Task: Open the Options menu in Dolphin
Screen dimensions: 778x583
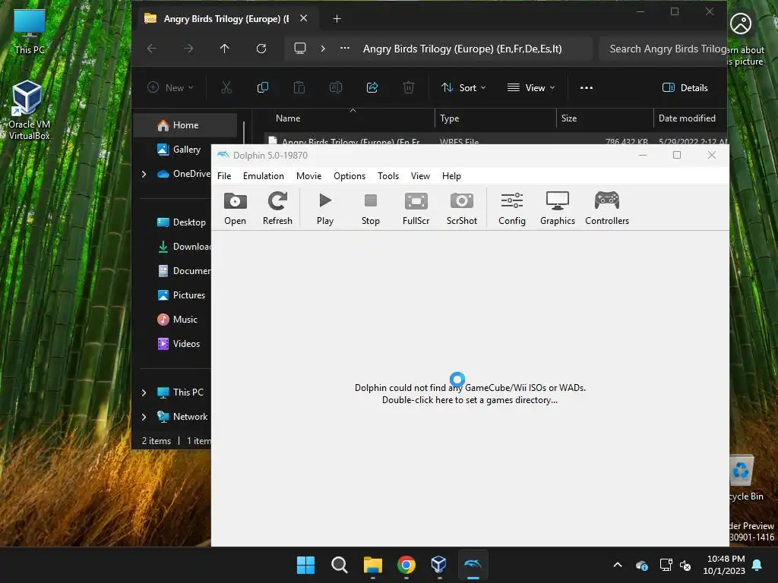Action: coord(349,176)
